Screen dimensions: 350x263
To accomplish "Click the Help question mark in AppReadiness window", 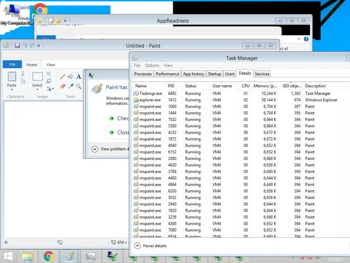I will tap(306, 39).
